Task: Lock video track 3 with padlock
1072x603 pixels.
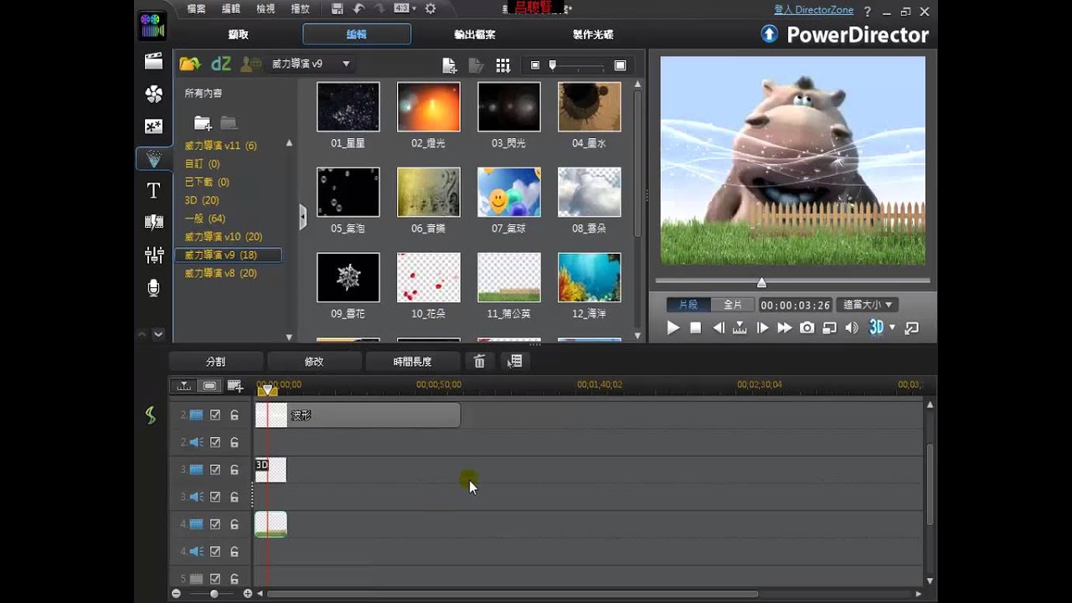Action: (x=234, y=470)
